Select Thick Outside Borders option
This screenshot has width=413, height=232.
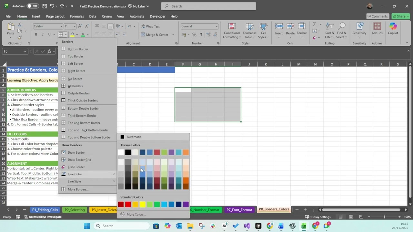click(87, 101)
